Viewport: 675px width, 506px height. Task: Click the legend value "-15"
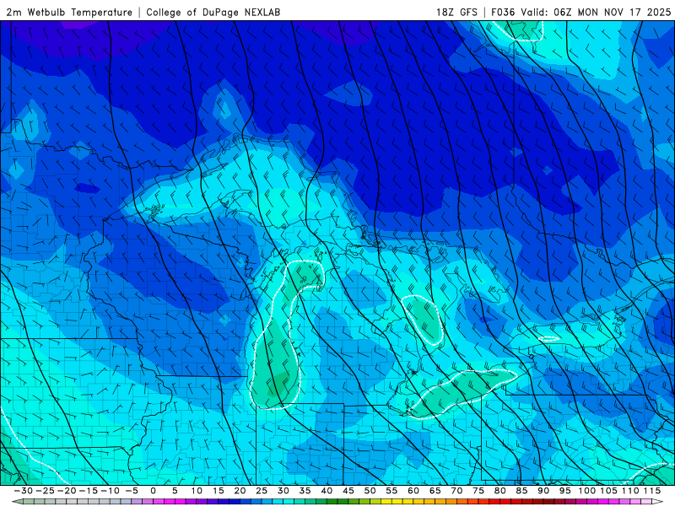click(x=89, y=491)
